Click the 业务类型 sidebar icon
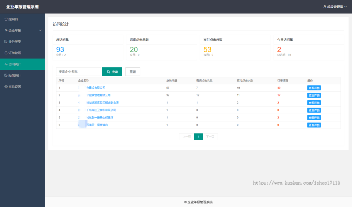Screen dimensions: 352x207 (6, 42)
